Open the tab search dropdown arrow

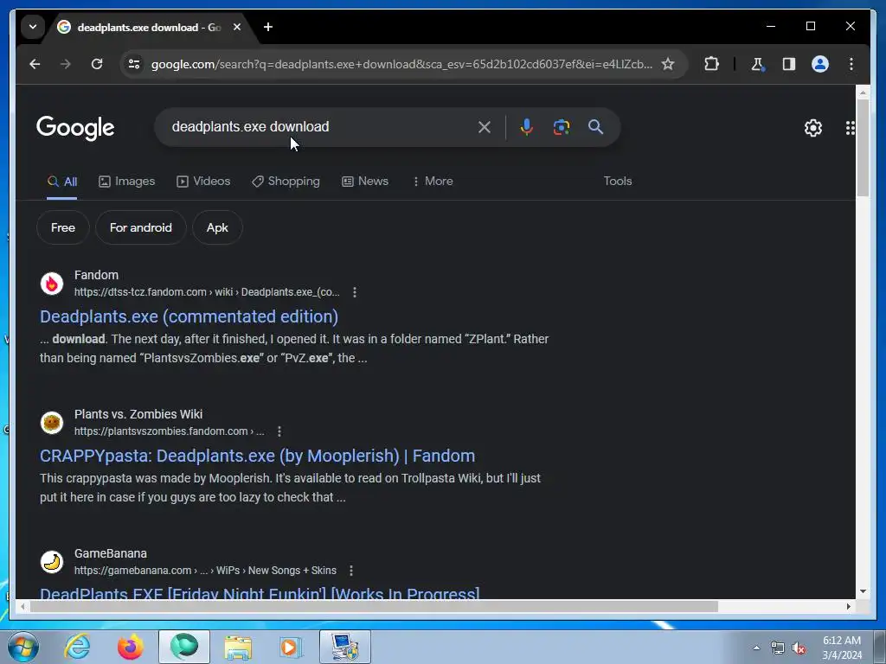click(33, 27)
